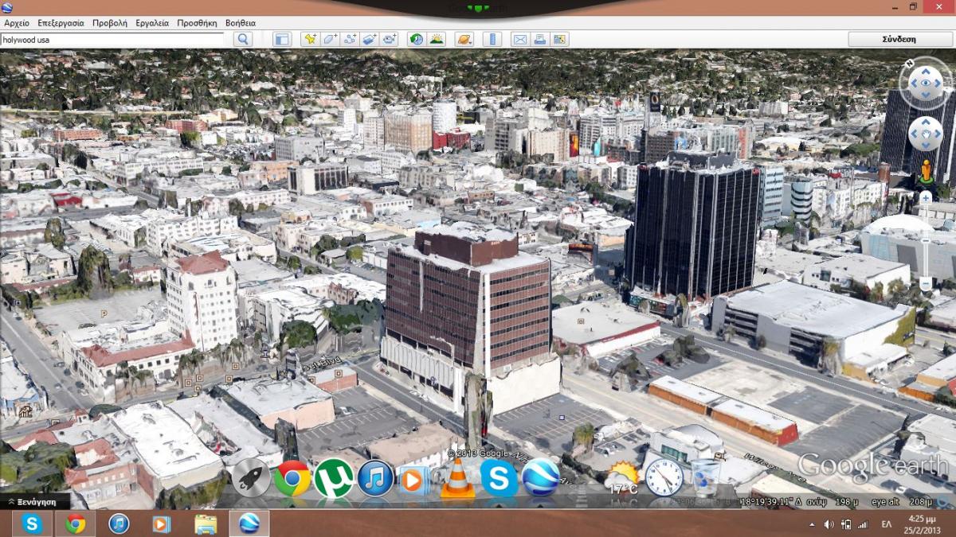Zoom in with the plus slider button
This screenshot has height=537, width=956.
click(x=925, y=197)
